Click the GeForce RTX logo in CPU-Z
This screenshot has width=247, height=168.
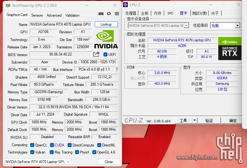(230, 49)
